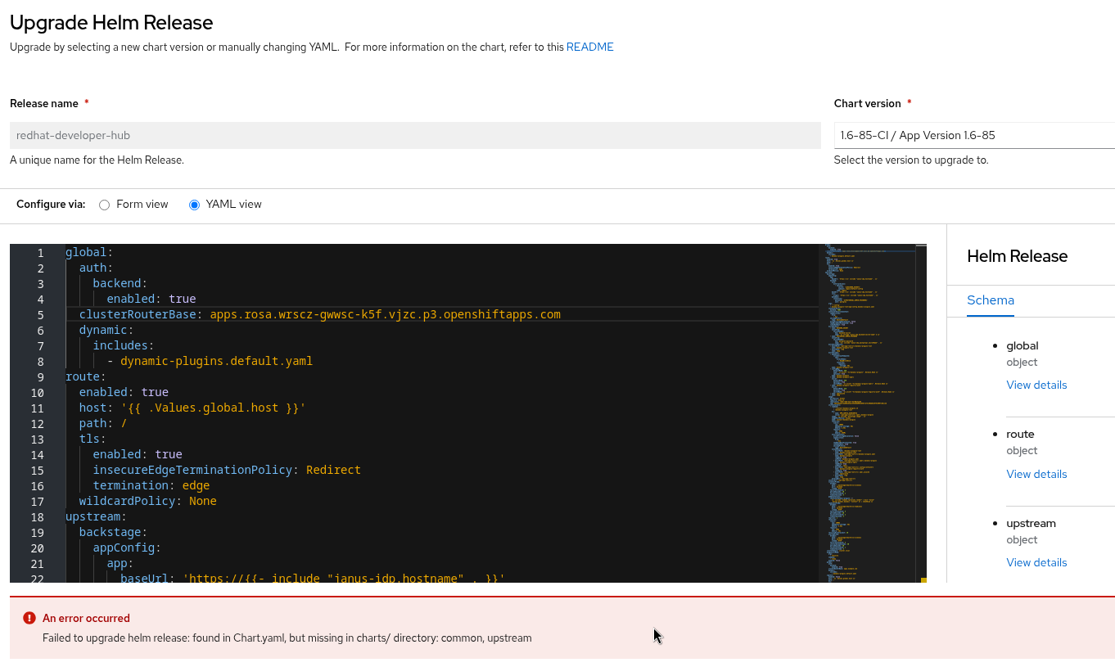Click the route host template value
The height and width of the screenshot is (667, 1115).
tap(213, 408)
